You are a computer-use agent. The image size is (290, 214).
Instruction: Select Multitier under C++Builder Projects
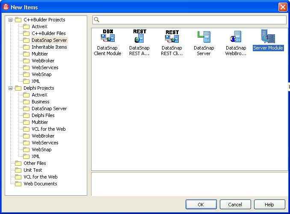pos(40,54)
